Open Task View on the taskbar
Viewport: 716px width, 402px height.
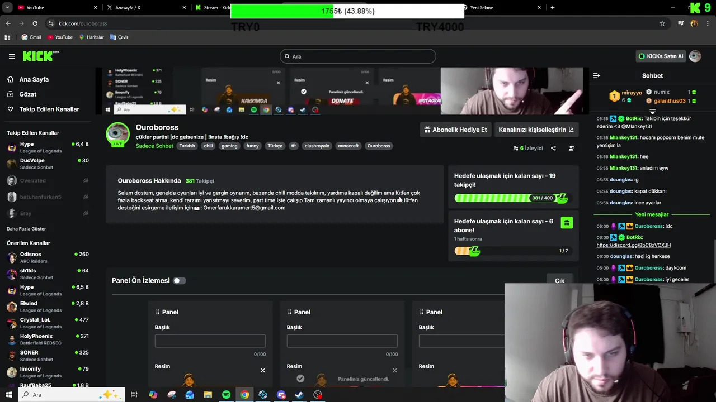134,395
